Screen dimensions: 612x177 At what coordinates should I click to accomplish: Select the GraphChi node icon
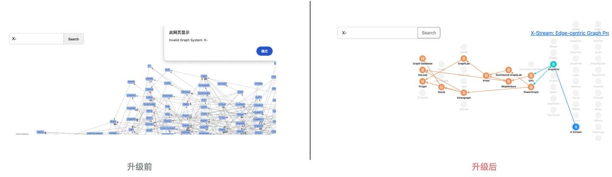(553, 64)
